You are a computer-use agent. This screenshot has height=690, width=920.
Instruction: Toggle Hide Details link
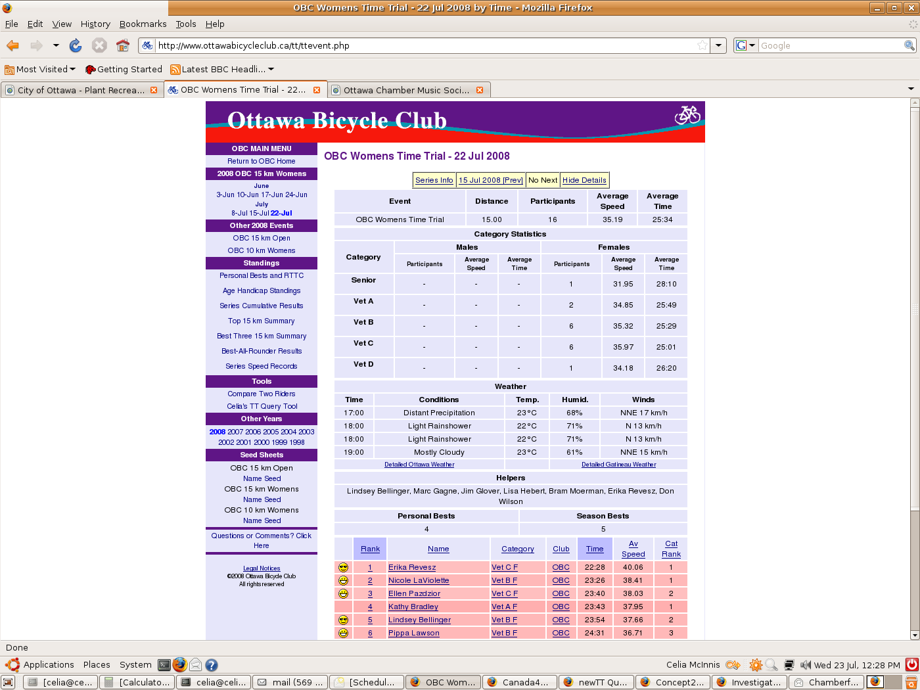[584, 180]
